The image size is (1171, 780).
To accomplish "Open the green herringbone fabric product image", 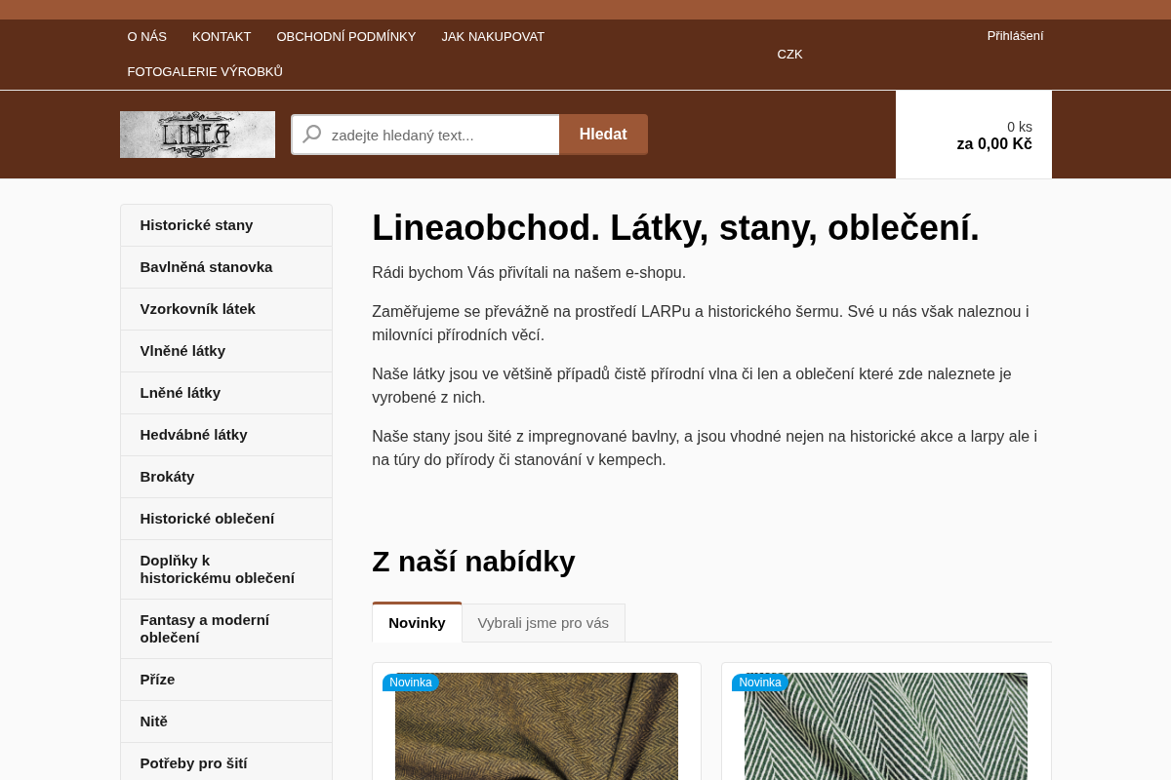I will point(886,726).
